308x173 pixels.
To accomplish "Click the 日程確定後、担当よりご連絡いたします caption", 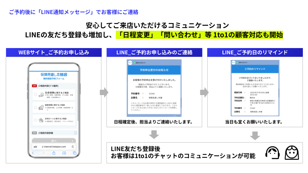I will point(153,122).
